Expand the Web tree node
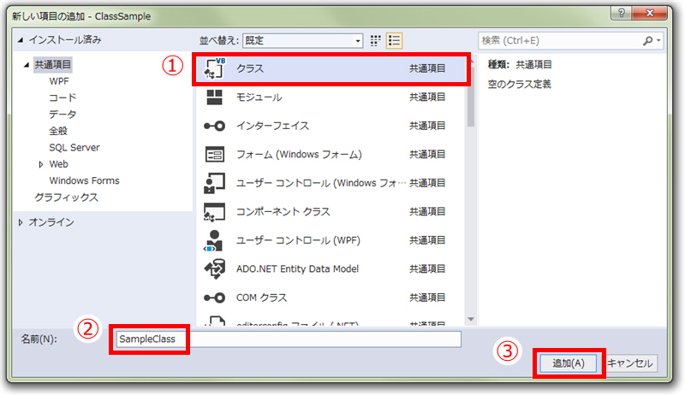The width and height of the screenshot is (685, 395). (x=40, y=164)
